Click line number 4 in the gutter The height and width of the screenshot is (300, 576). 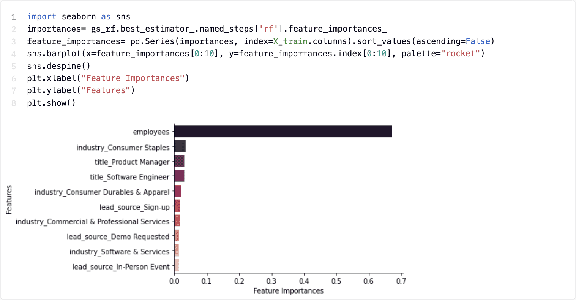pyautogui.click(x=14, y=54)
